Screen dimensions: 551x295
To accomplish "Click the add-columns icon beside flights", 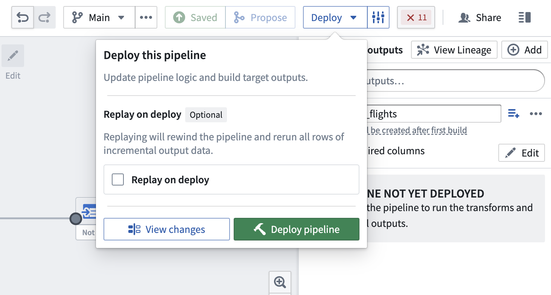I will (x=514, y=114).
